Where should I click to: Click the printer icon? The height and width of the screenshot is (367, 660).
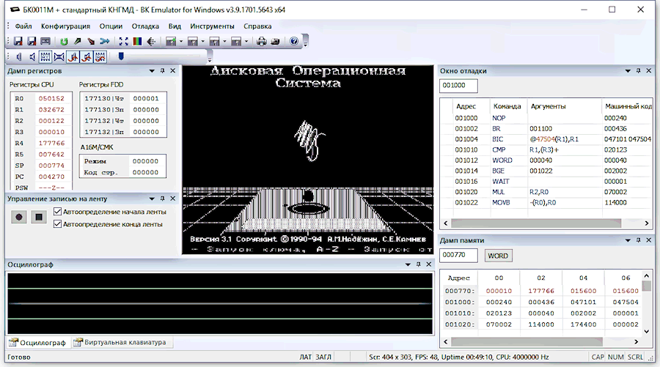click(262, 41)
